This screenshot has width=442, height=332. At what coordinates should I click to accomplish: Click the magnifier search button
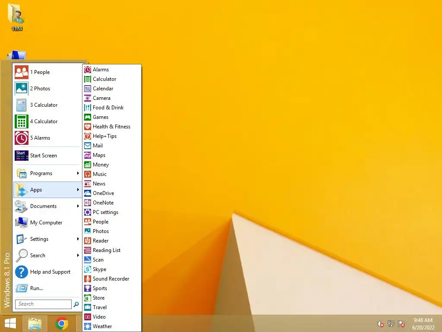tap(76, 304)
